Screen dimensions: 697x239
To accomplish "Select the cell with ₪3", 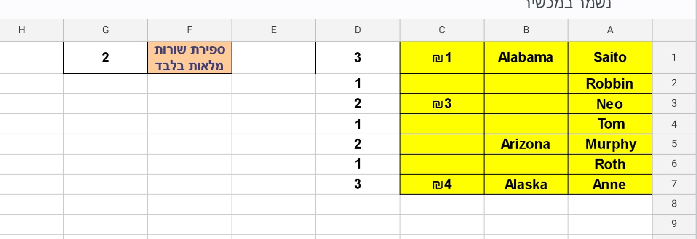I will click(x=442, y=104).
